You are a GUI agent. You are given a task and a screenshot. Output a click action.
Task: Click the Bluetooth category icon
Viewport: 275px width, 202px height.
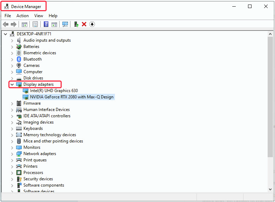tap(19, 59)
